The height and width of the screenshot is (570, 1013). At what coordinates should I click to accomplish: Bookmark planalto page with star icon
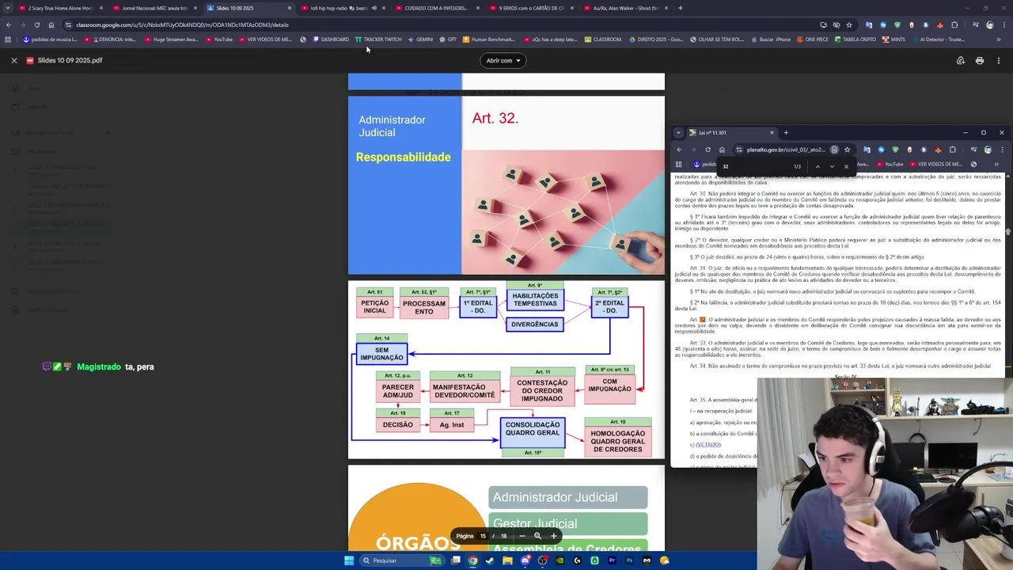(847, 150)
